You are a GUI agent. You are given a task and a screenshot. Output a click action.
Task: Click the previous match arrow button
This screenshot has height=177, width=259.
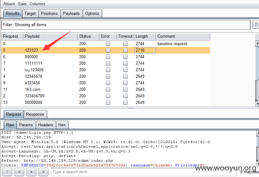click(x=19, y=172)
